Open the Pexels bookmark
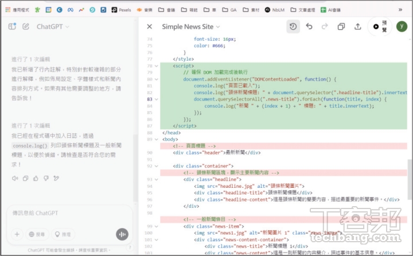 click(121, 10)
